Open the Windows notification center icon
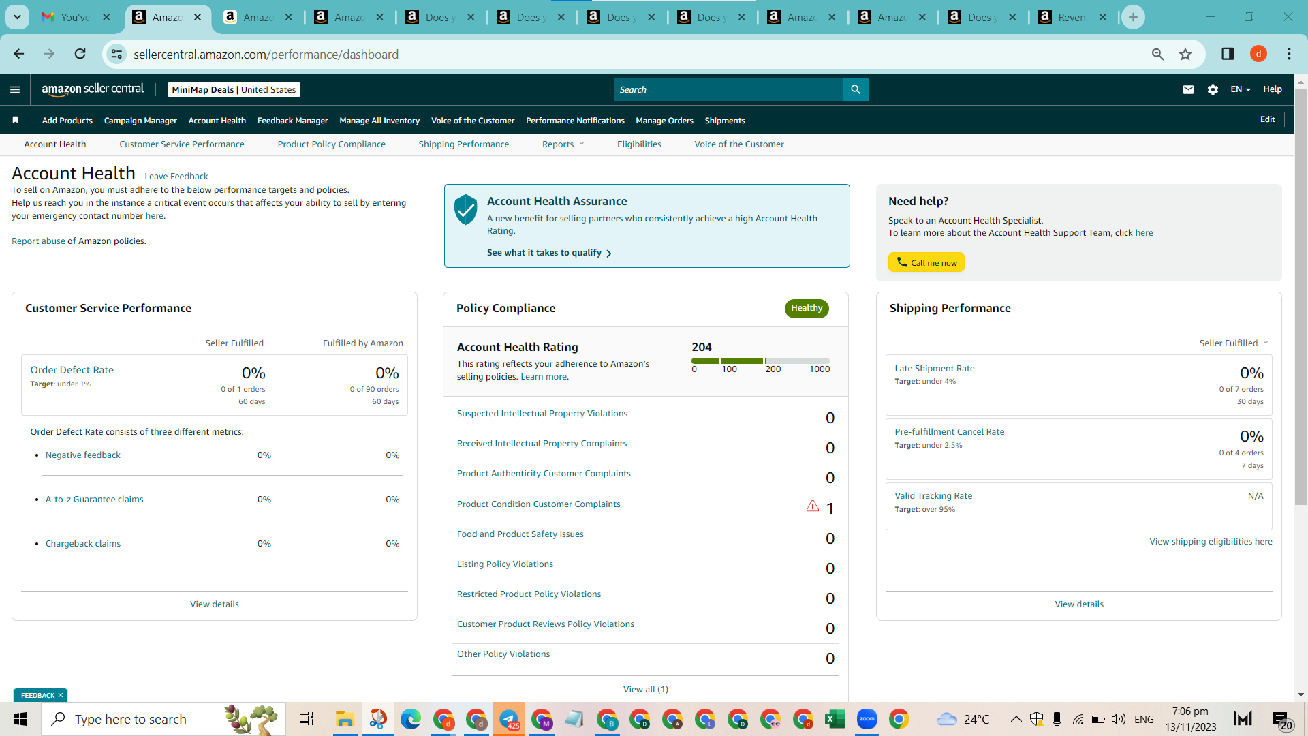This screenshot has width=1308, height=736. pyautogui.click(x=1282, y=720)
